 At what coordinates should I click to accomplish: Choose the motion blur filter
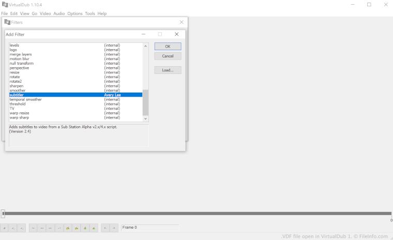19,58
